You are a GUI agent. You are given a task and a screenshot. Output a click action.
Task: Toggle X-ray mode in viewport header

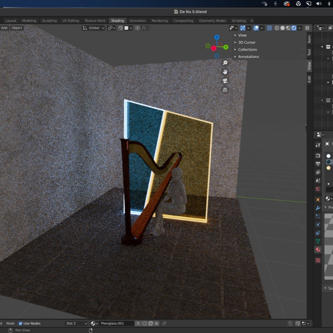click(x=269, y=28)
